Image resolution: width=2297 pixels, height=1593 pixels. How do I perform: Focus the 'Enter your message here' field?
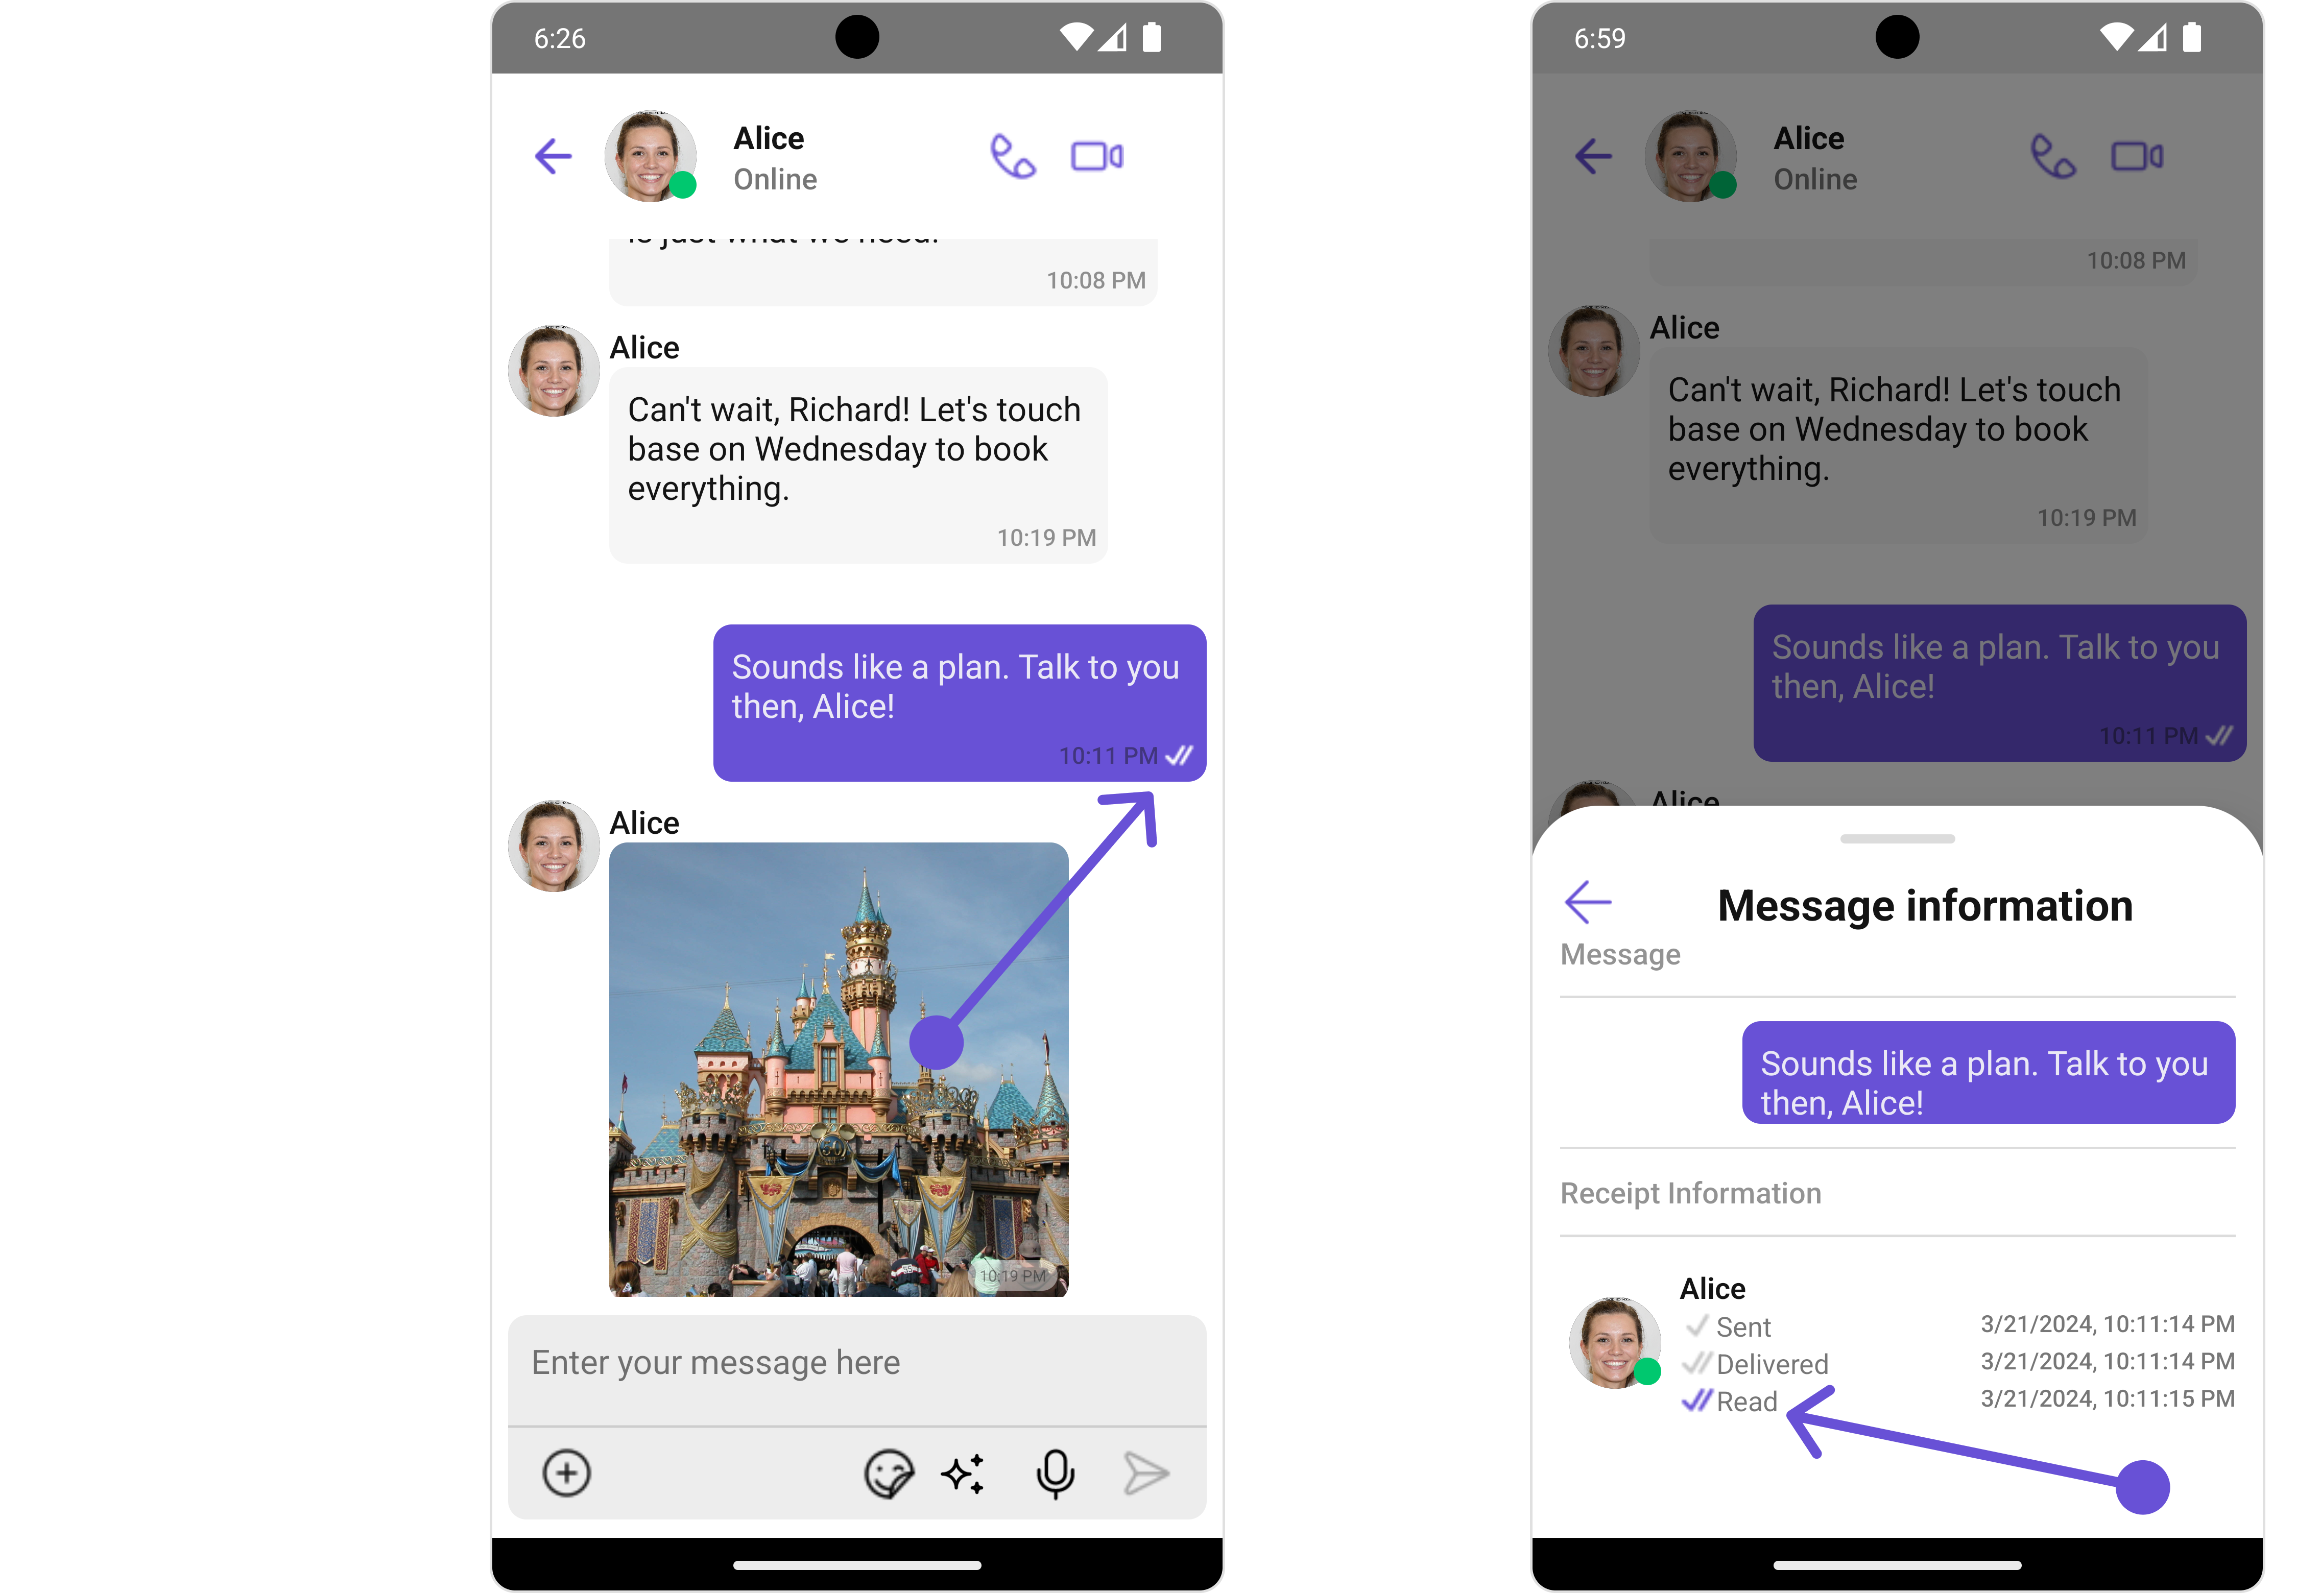(x=856, y=1363)
